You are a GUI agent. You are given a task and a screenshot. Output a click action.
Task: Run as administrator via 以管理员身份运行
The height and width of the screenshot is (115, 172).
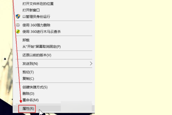coord(54,17)
